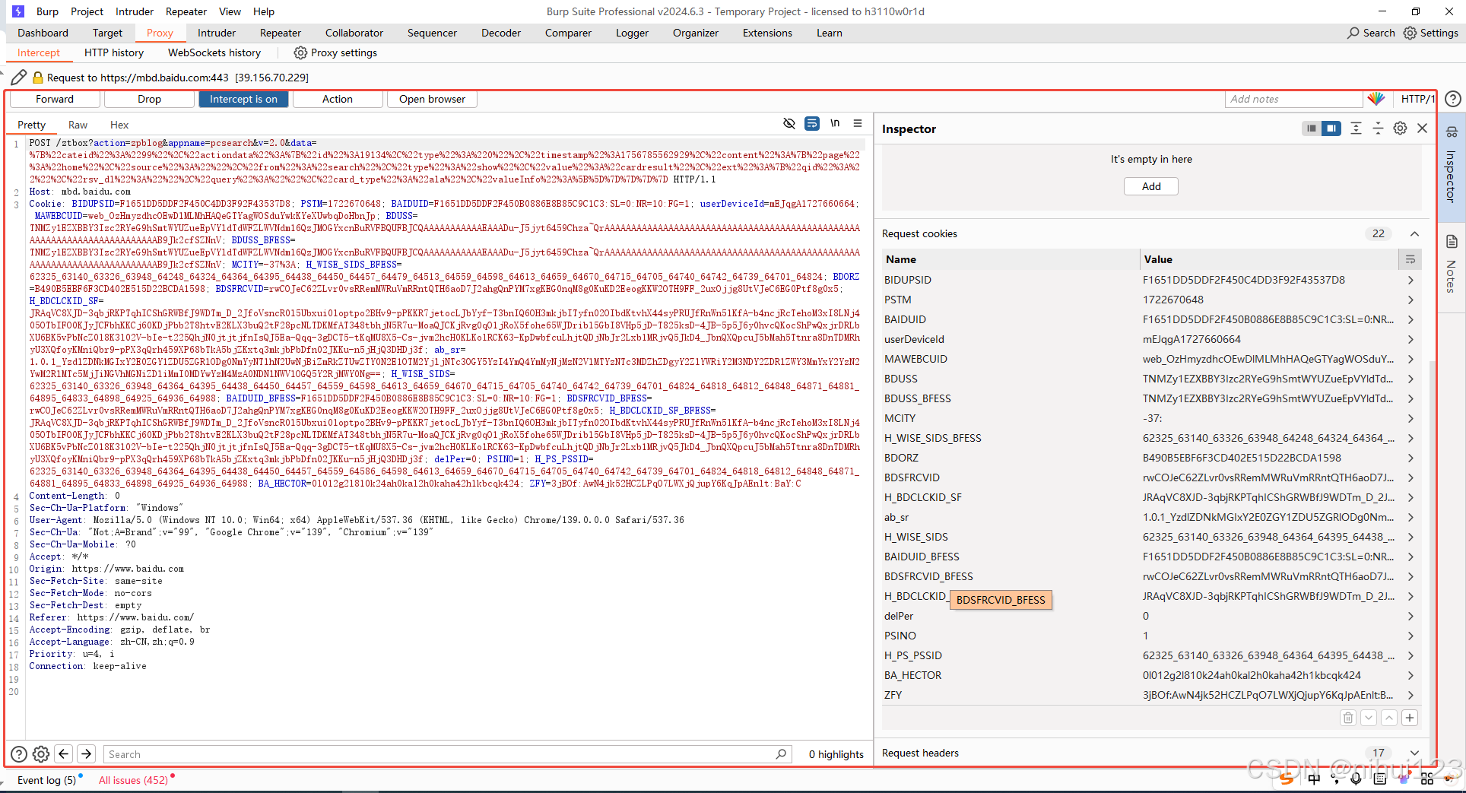Open the editor hamburger options menu
Image resolution: width=1466 pixels, height=793 pixels.
(858, 123)
